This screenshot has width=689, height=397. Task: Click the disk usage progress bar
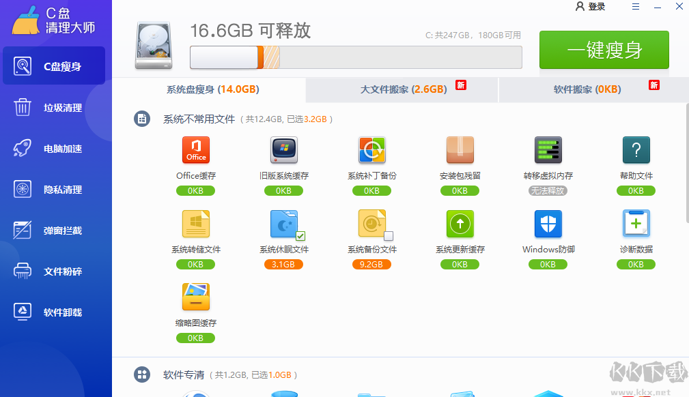(x=356, y=57)
